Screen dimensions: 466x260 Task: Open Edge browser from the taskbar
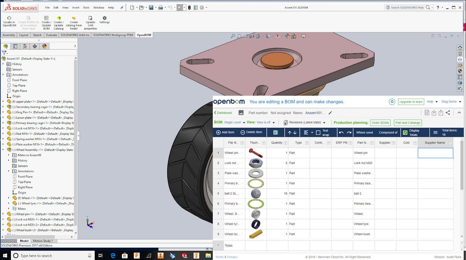click(112, 255)
